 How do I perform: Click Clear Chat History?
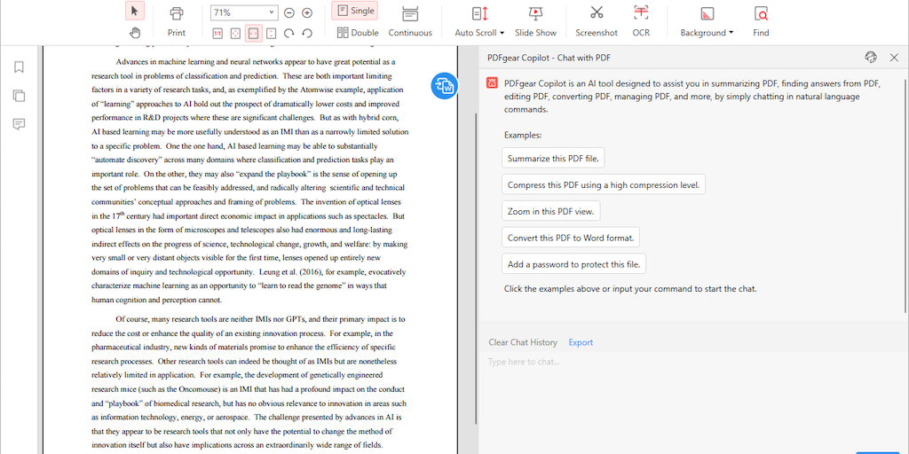pos(523,342)
